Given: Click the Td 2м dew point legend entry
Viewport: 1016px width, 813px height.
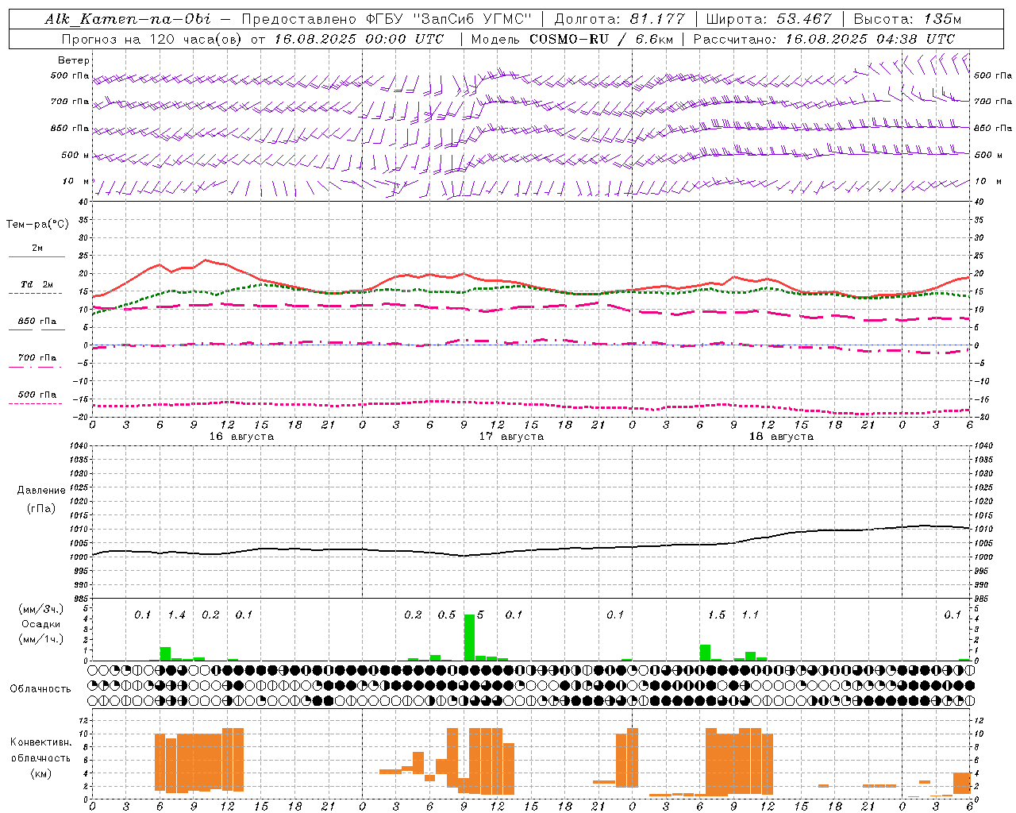Looking at the screenshot, I should 37,284.
